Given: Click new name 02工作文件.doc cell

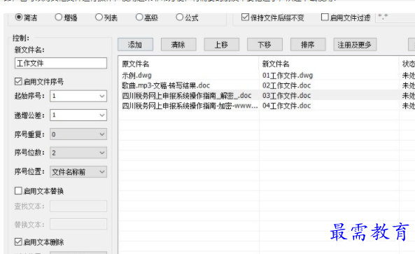Looking at the screenshot, I should click(x=287, y=85).
